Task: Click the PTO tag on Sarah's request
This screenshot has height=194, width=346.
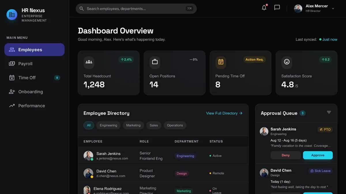Action: [325, 130]
